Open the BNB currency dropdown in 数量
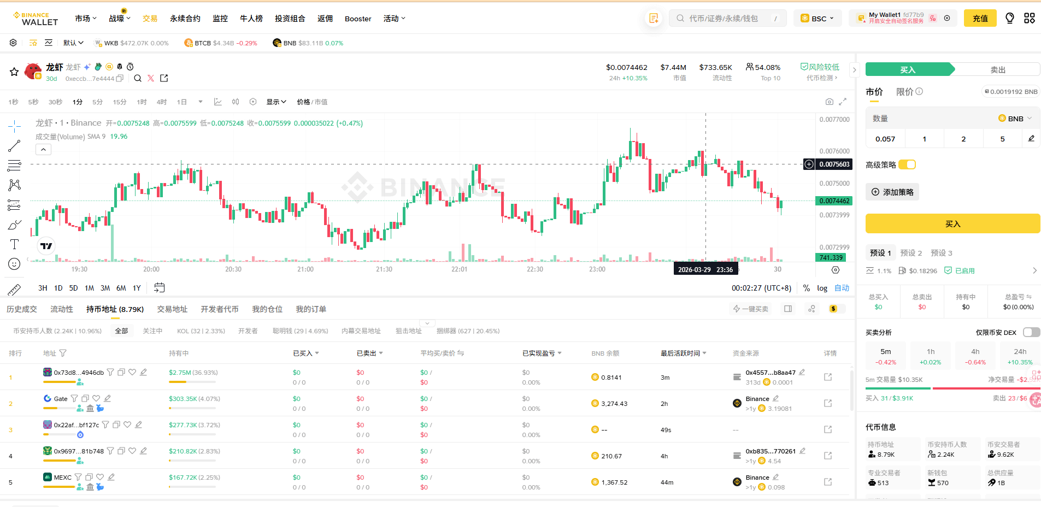1041x507 pixels. 1015,119
